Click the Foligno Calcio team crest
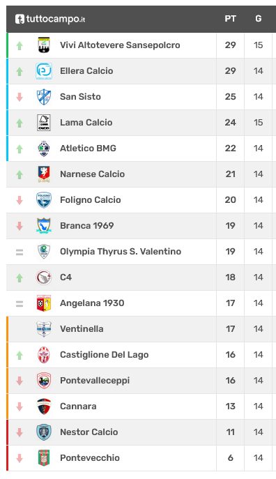The height and width of the screenshot is (479, 276). pos(44,200)
